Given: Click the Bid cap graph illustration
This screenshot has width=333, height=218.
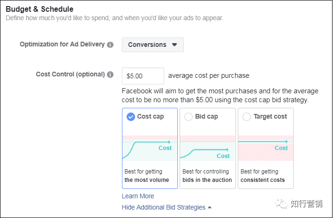Looking at the screenshot, I should click(208, 148).
